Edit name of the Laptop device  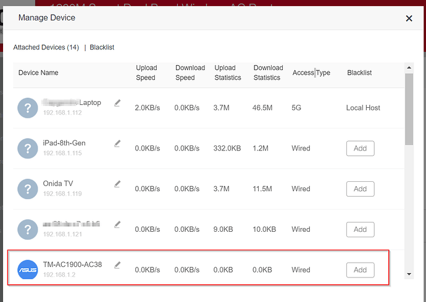(117, 103)
